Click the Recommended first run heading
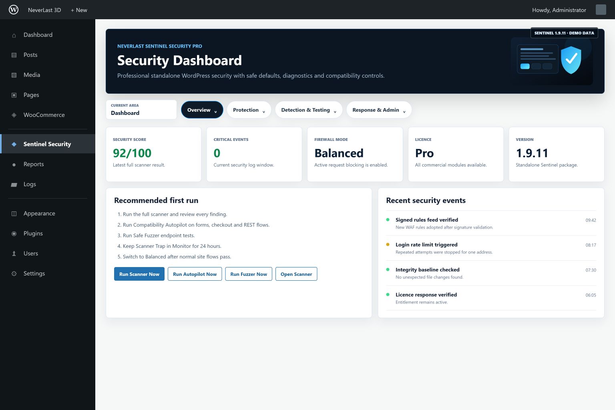 (156, 201)
